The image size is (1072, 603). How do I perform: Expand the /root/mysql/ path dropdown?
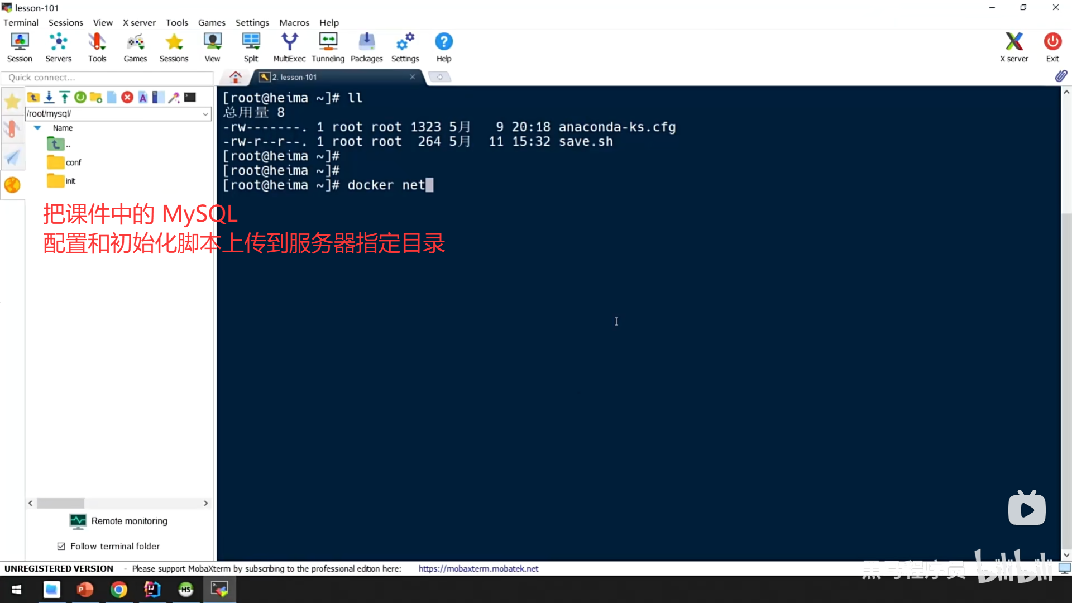tap(205, 114)
